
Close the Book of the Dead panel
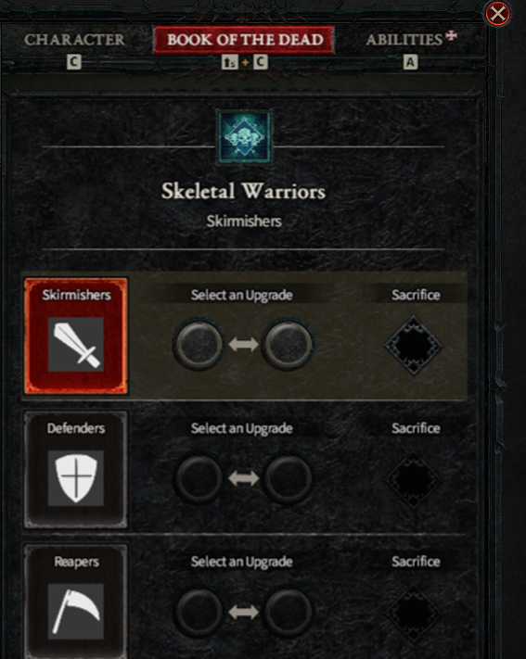tap(498, 14)
